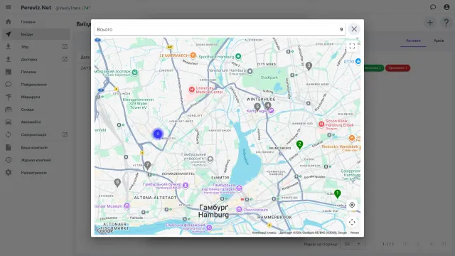Open external link next to Синхронізація
The height and width of the screenshot is (256, 455).
point(65,134)
